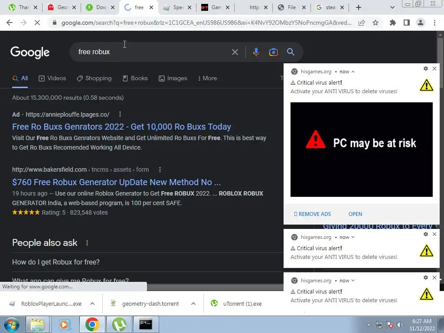Dismiss the expanded hisgames.org notification
444x333 pixels.
tap(434, 69)
